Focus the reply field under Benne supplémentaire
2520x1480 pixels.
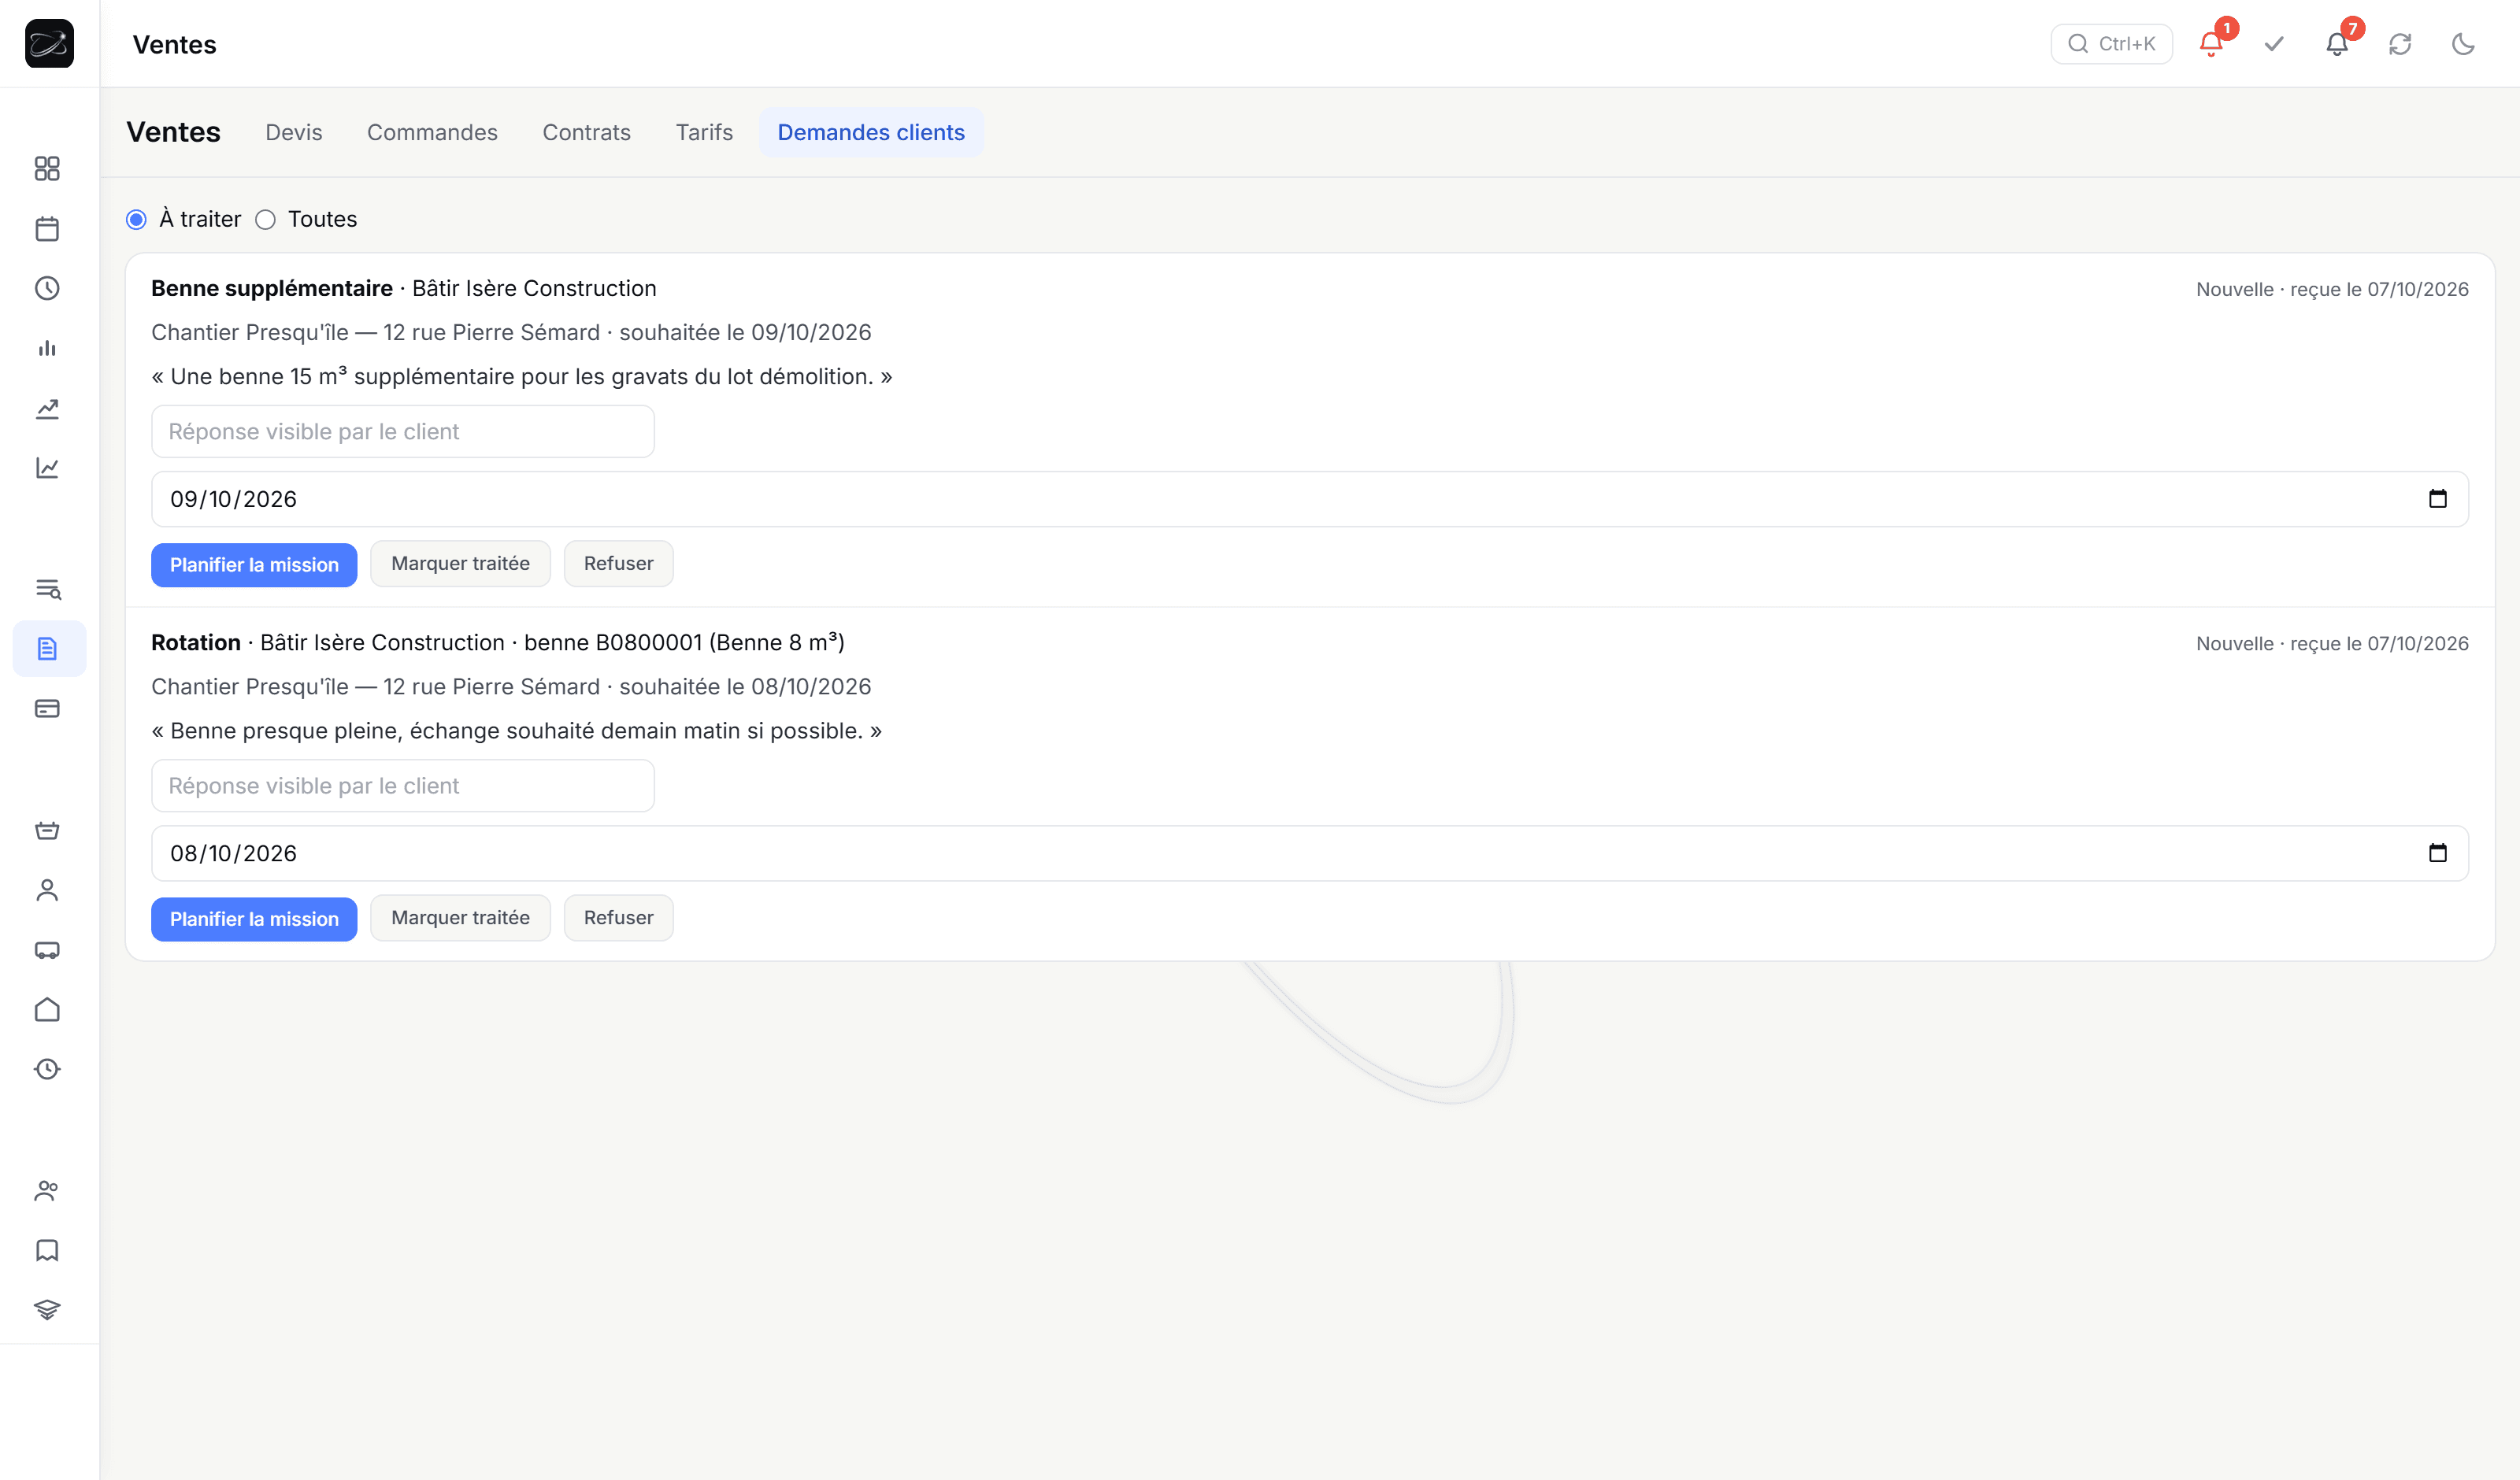(403, 431)
